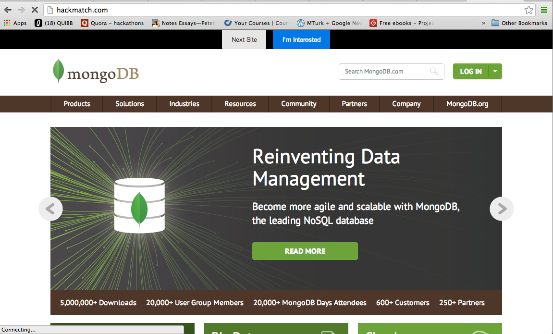The width and height of the screenshot is (553, 334).
Task: Click the 20,000+ MongoDB Days Attendees stat
Action: click(310, 303)
